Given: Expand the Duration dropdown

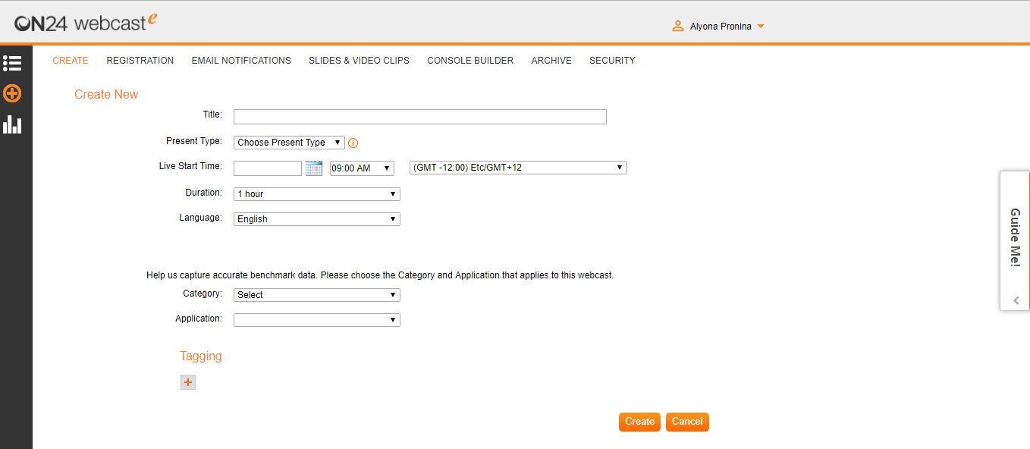Looking at the screenshot, I should pyautogui.click(x=316, y=194).
